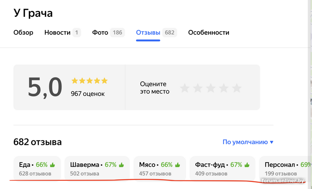Give a three-star rating
312x189 pixels.
(211, 88)
